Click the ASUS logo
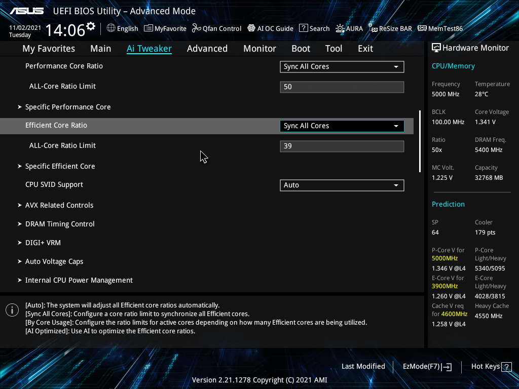The width and height of the screenshot is (519, 389). (x=26, y=11)
